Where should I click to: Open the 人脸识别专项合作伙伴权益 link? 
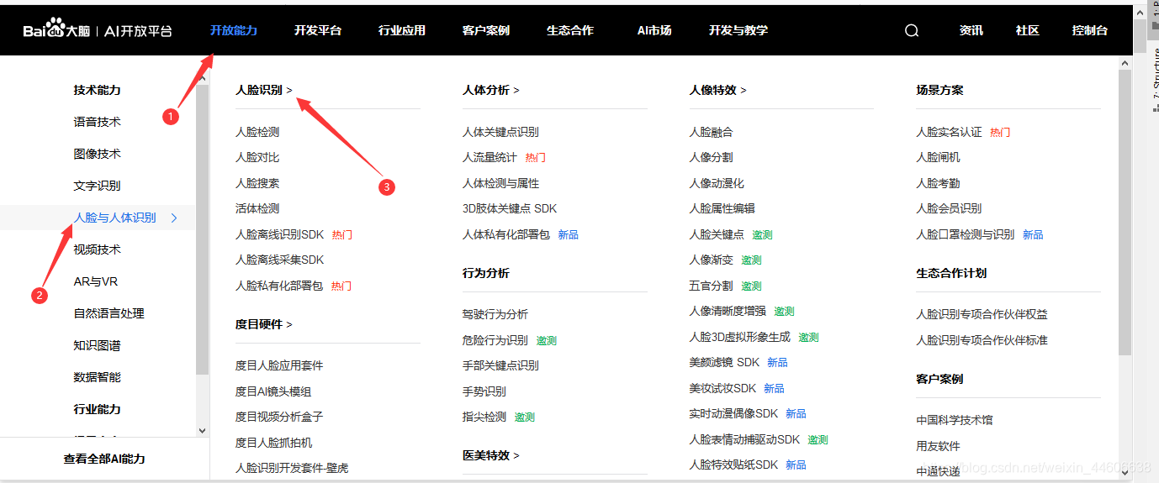pos(982,314)
